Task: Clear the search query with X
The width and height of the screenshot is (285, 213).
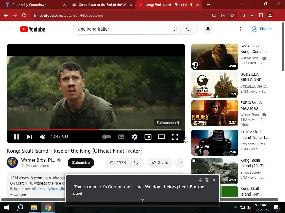Action: [176, 29]
